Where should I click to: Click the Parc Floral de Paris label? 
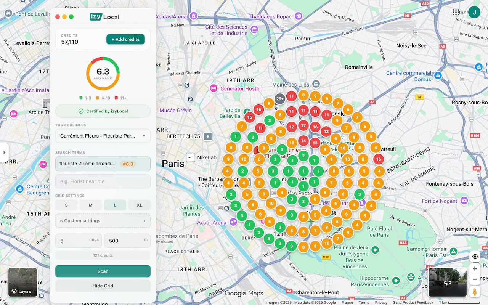[x=380, y=232]
